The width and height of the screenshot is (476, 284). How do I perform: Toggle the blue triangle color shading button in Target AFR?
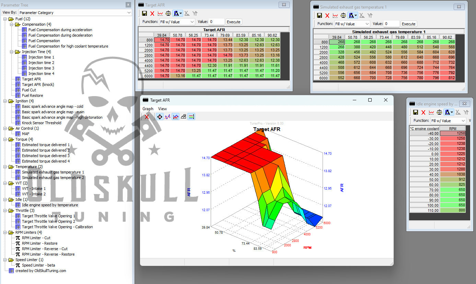coord(176,13)
